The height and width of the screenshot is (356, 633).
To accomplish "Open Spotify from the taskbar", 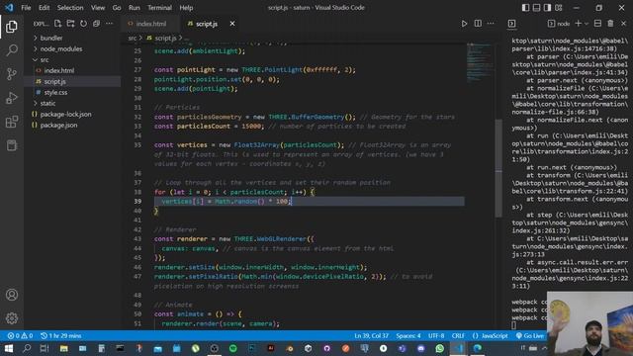I will tap(233, 348).
